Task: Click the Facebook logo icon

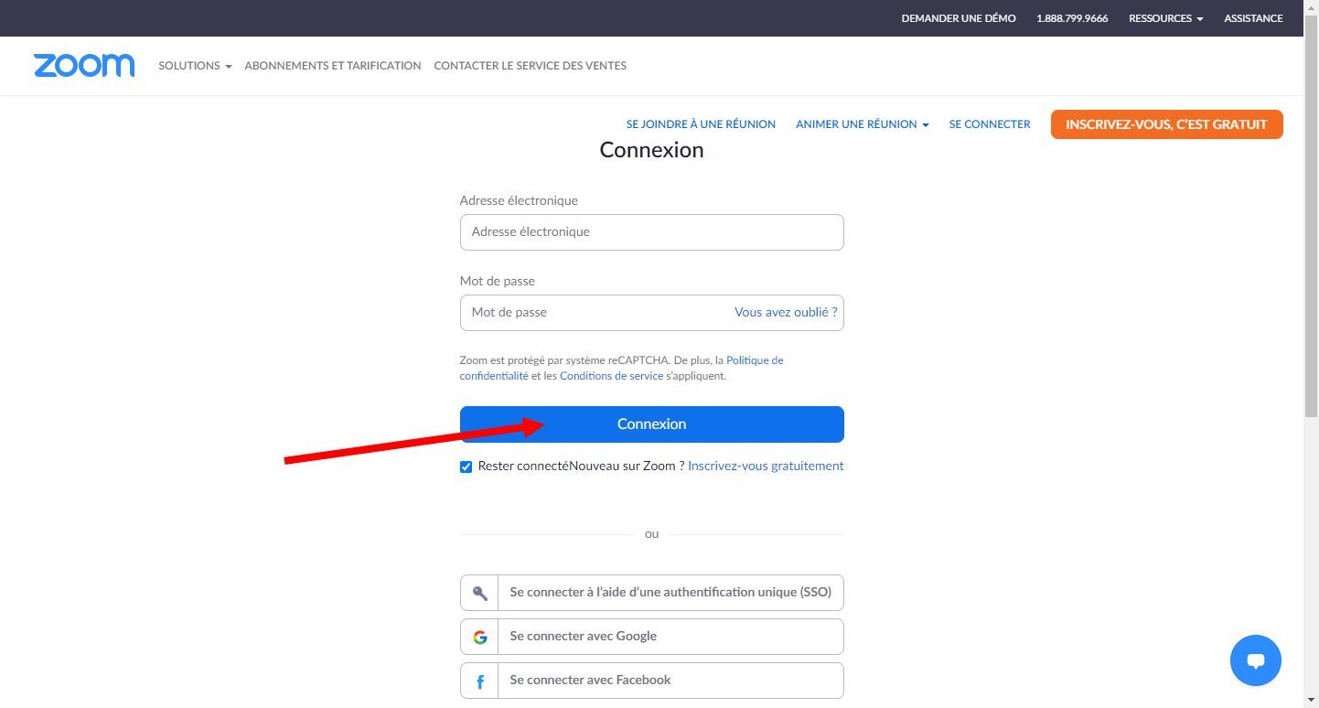Action: pos(479,681)
